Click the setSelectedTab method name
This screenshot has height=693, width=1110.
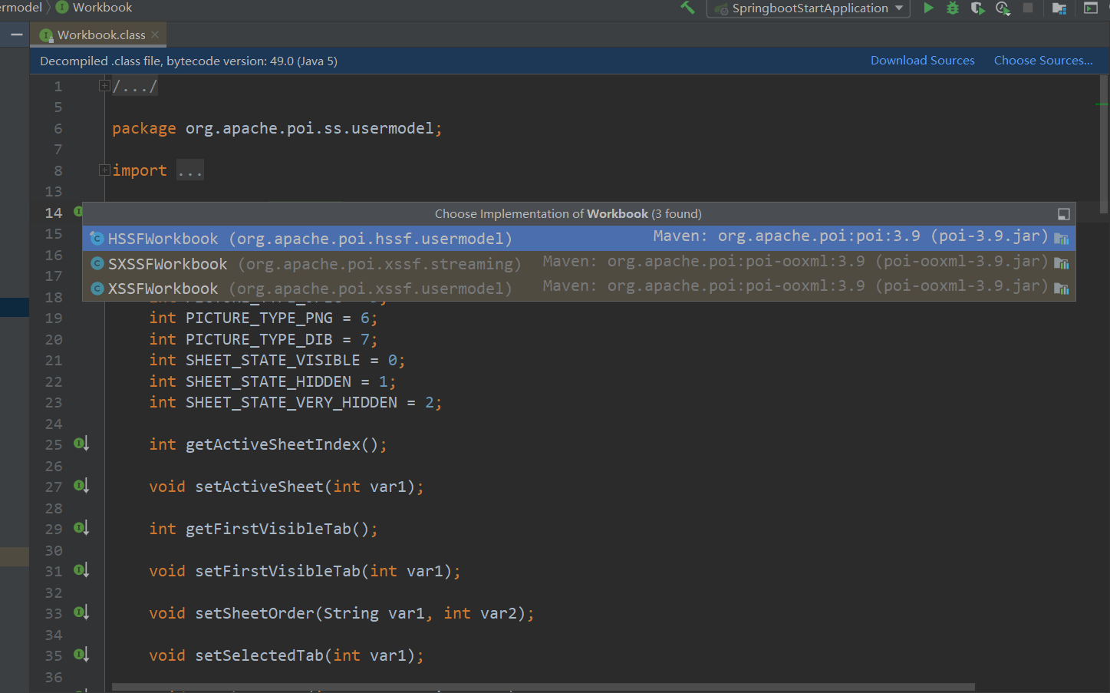coord(259,655)
